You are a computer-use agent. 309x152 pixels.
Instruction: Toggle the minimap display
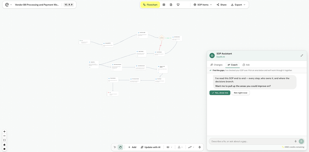point(4,149)
